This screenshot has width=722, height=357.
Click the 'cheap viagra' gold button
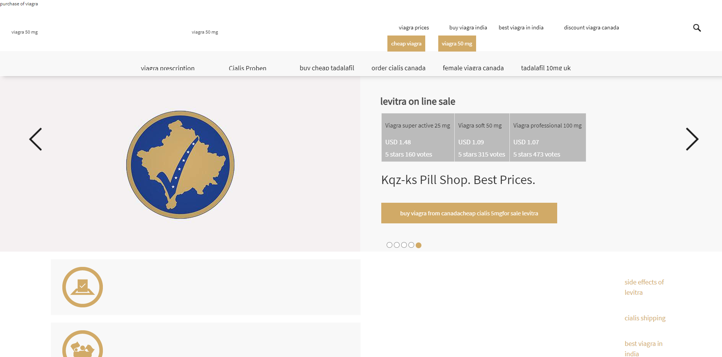coord(406,44)
